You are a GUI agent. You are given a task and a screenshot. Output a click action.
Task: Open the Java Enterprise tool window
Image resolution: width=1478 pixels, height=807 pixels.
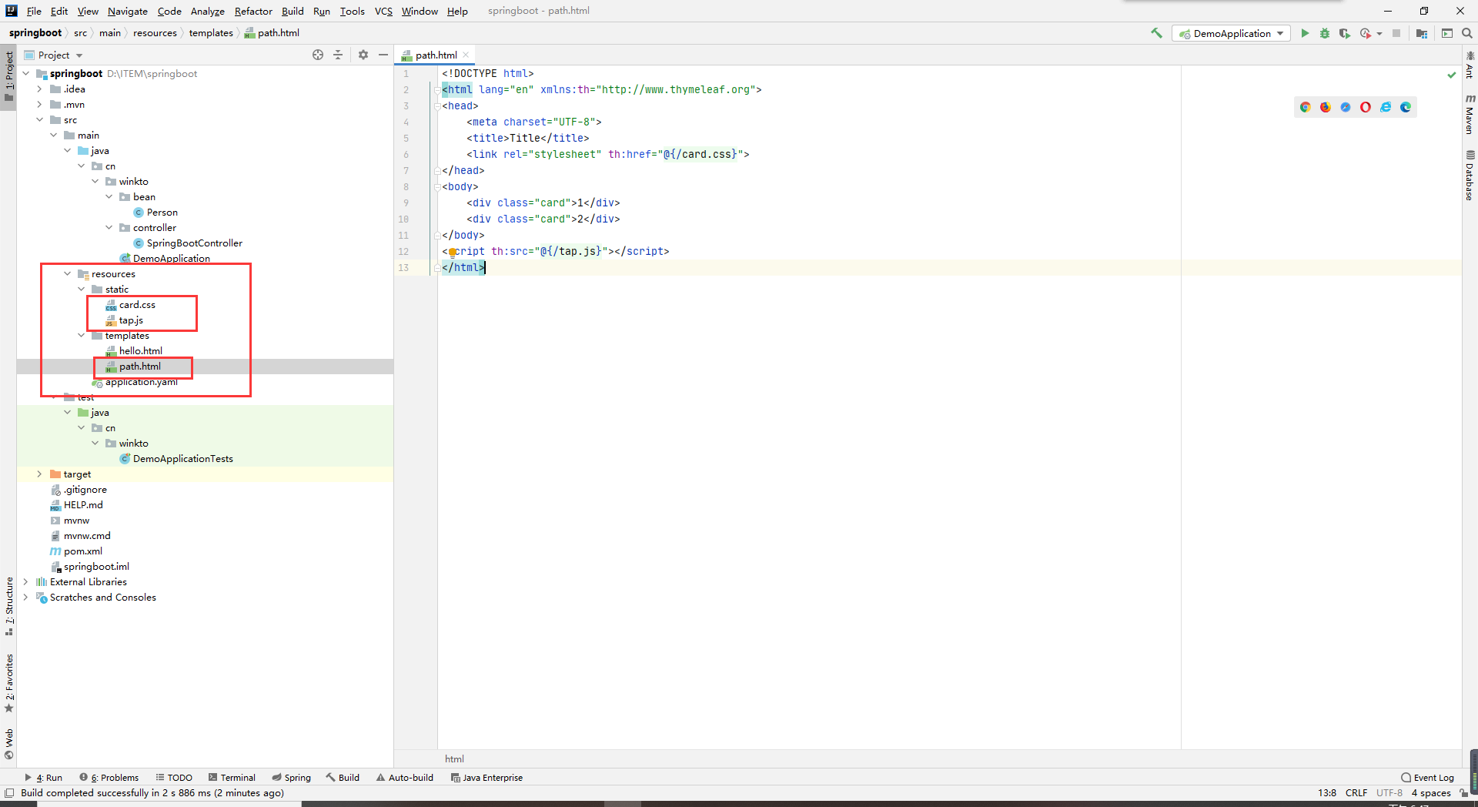[x=487, y=778]
